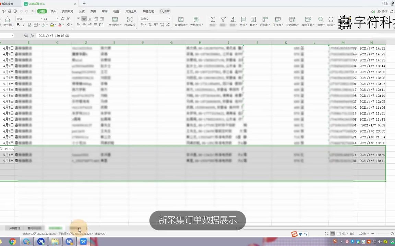Click the formula bar input field
Viewport: 395px width, 246px height.
pyautogui.click(x=103, y=36)
